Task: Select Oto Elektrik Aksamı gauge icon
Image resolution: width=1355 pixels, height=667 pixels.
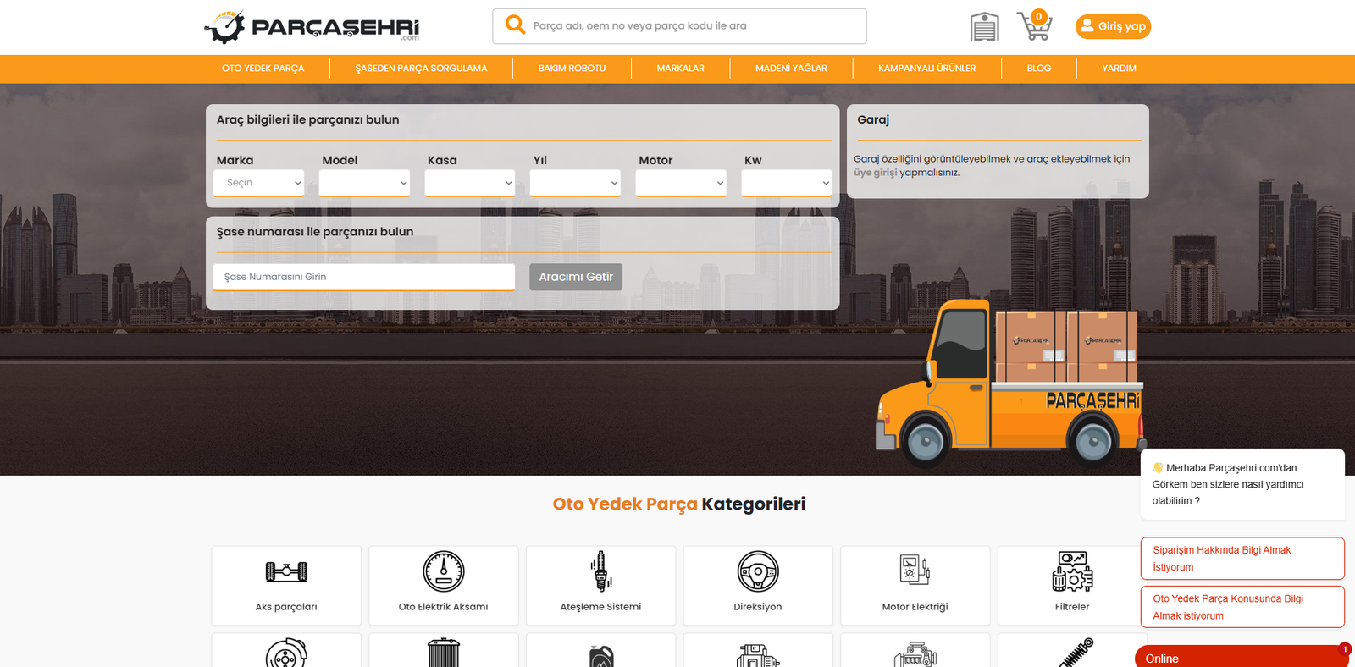Action: (444, 571)
